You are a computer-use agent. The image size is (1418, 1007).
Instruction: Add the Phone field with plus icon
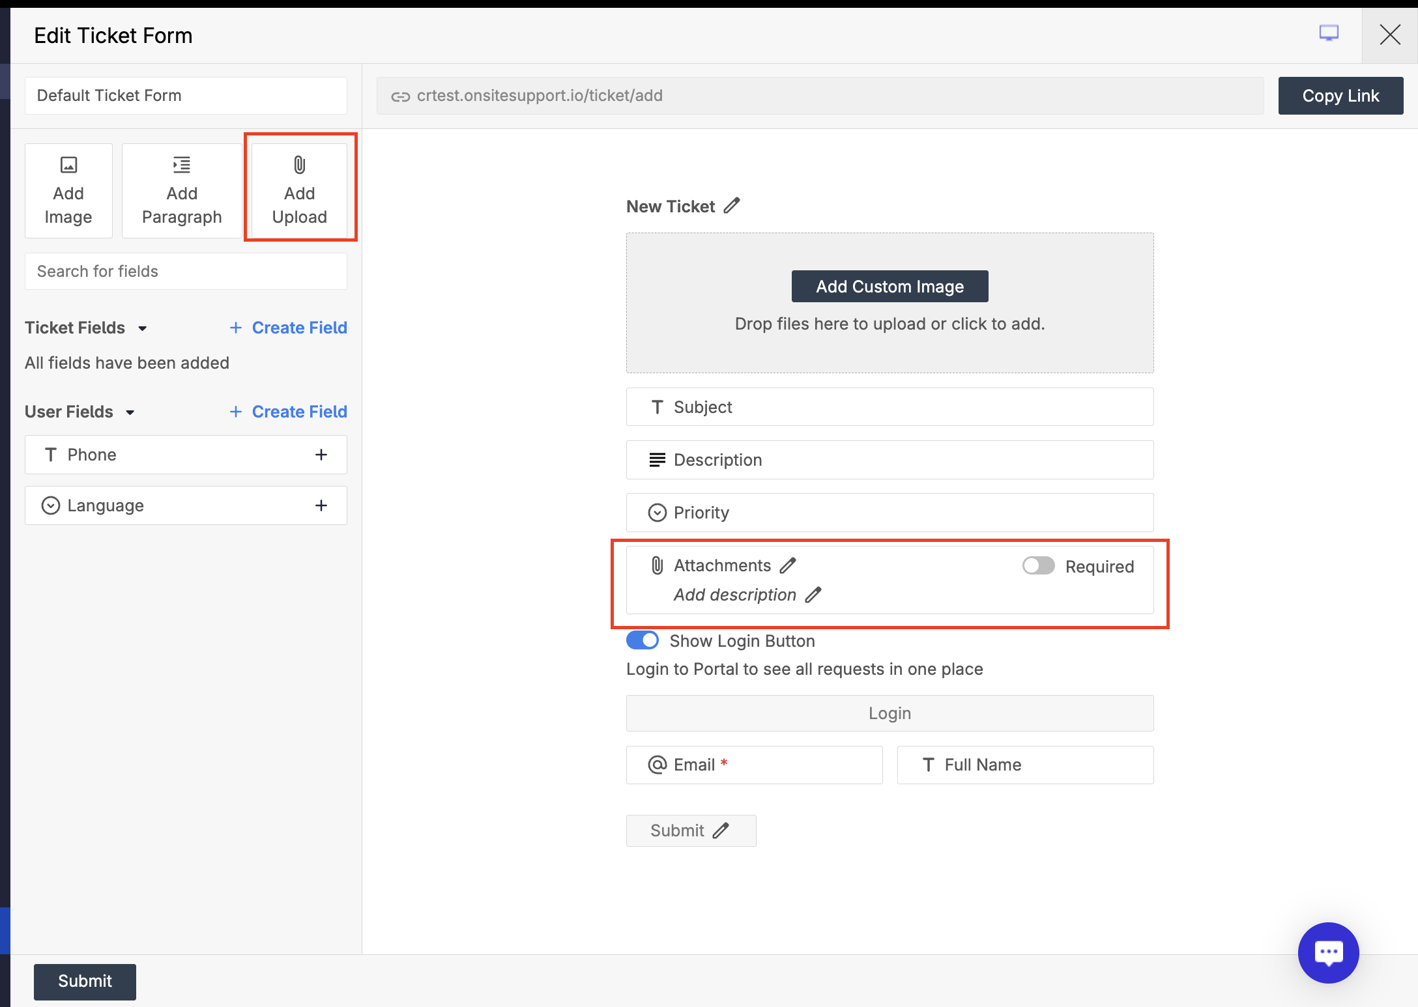(321, 455)
